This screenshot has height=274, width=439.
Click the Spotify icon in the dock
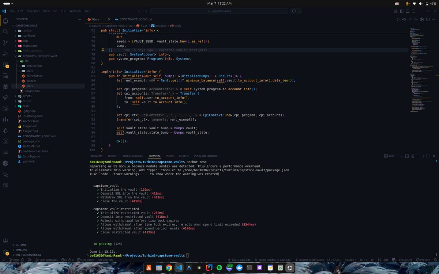click(x=219, y=267)
